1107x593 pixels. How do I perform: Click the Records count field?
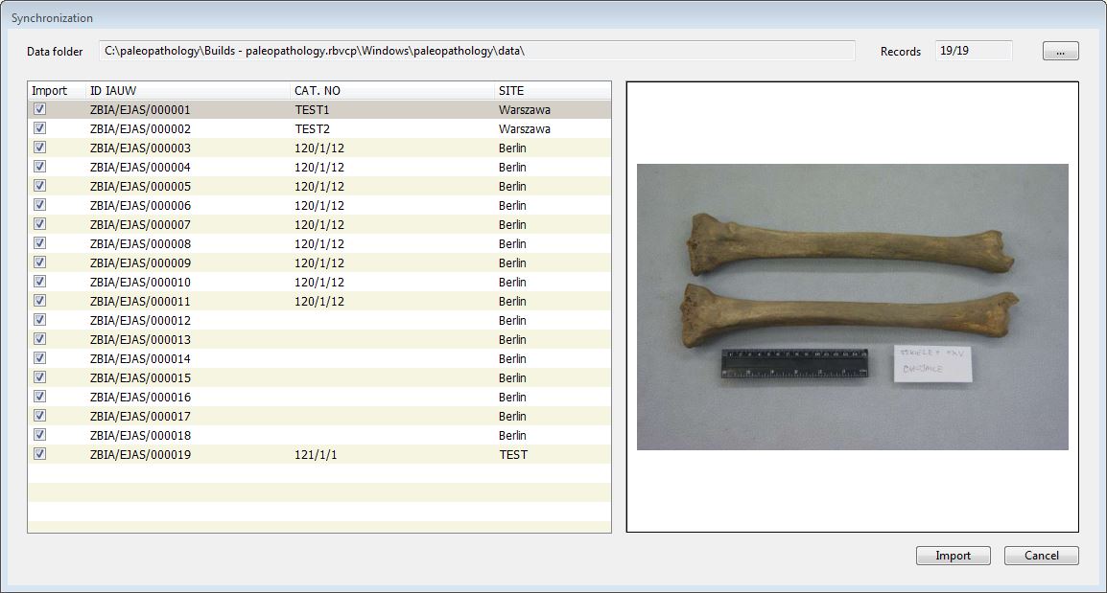coord(973,51)
